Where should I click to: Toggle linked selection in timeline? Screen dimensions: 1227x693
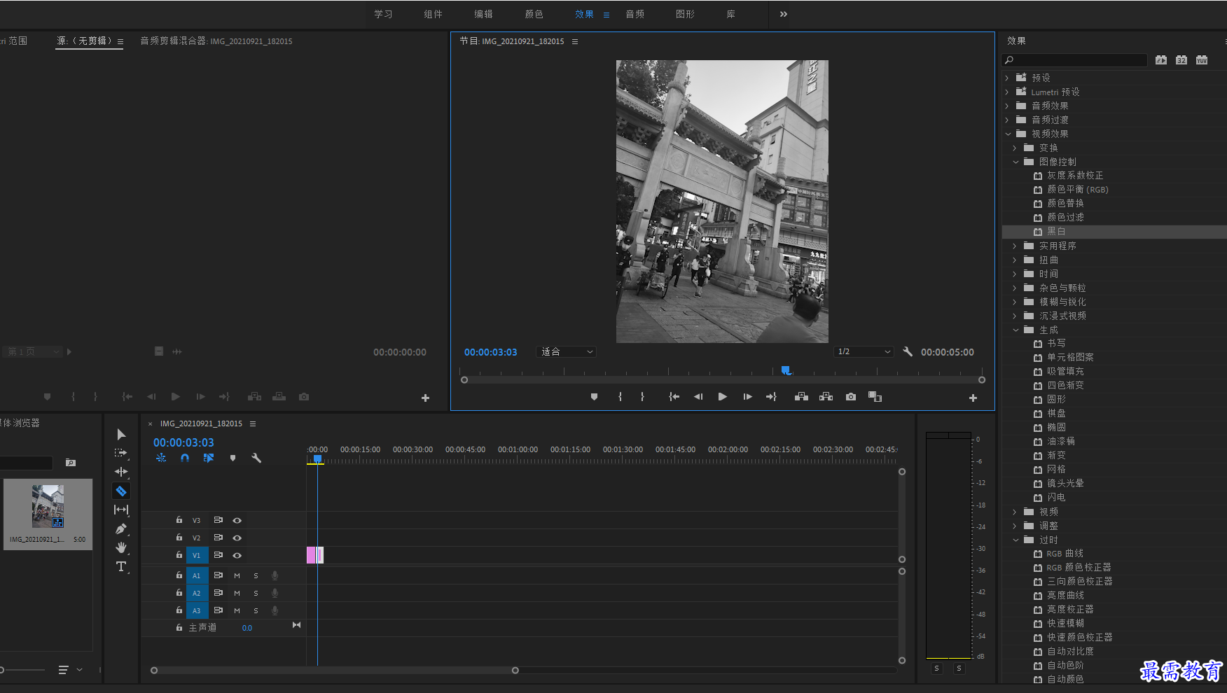209,458
